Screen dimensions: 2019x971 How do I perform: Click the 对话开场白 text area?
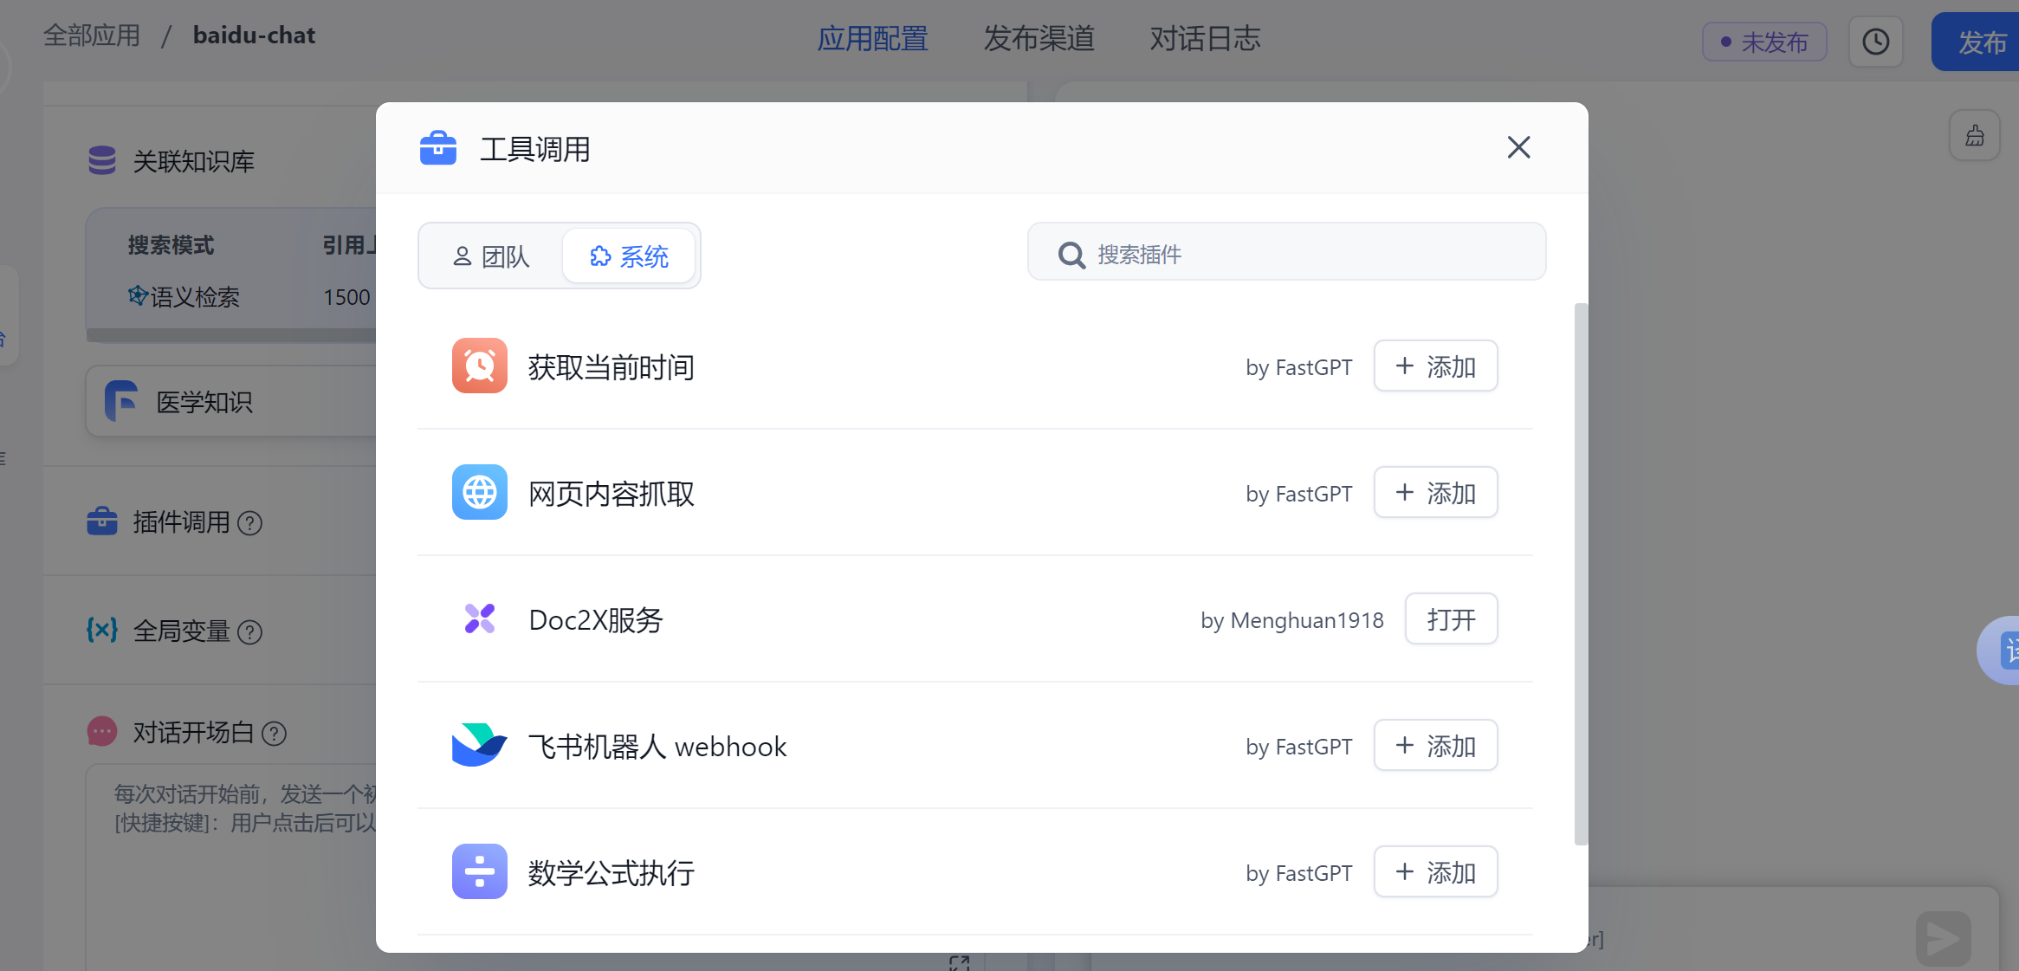tap(232, 866)
